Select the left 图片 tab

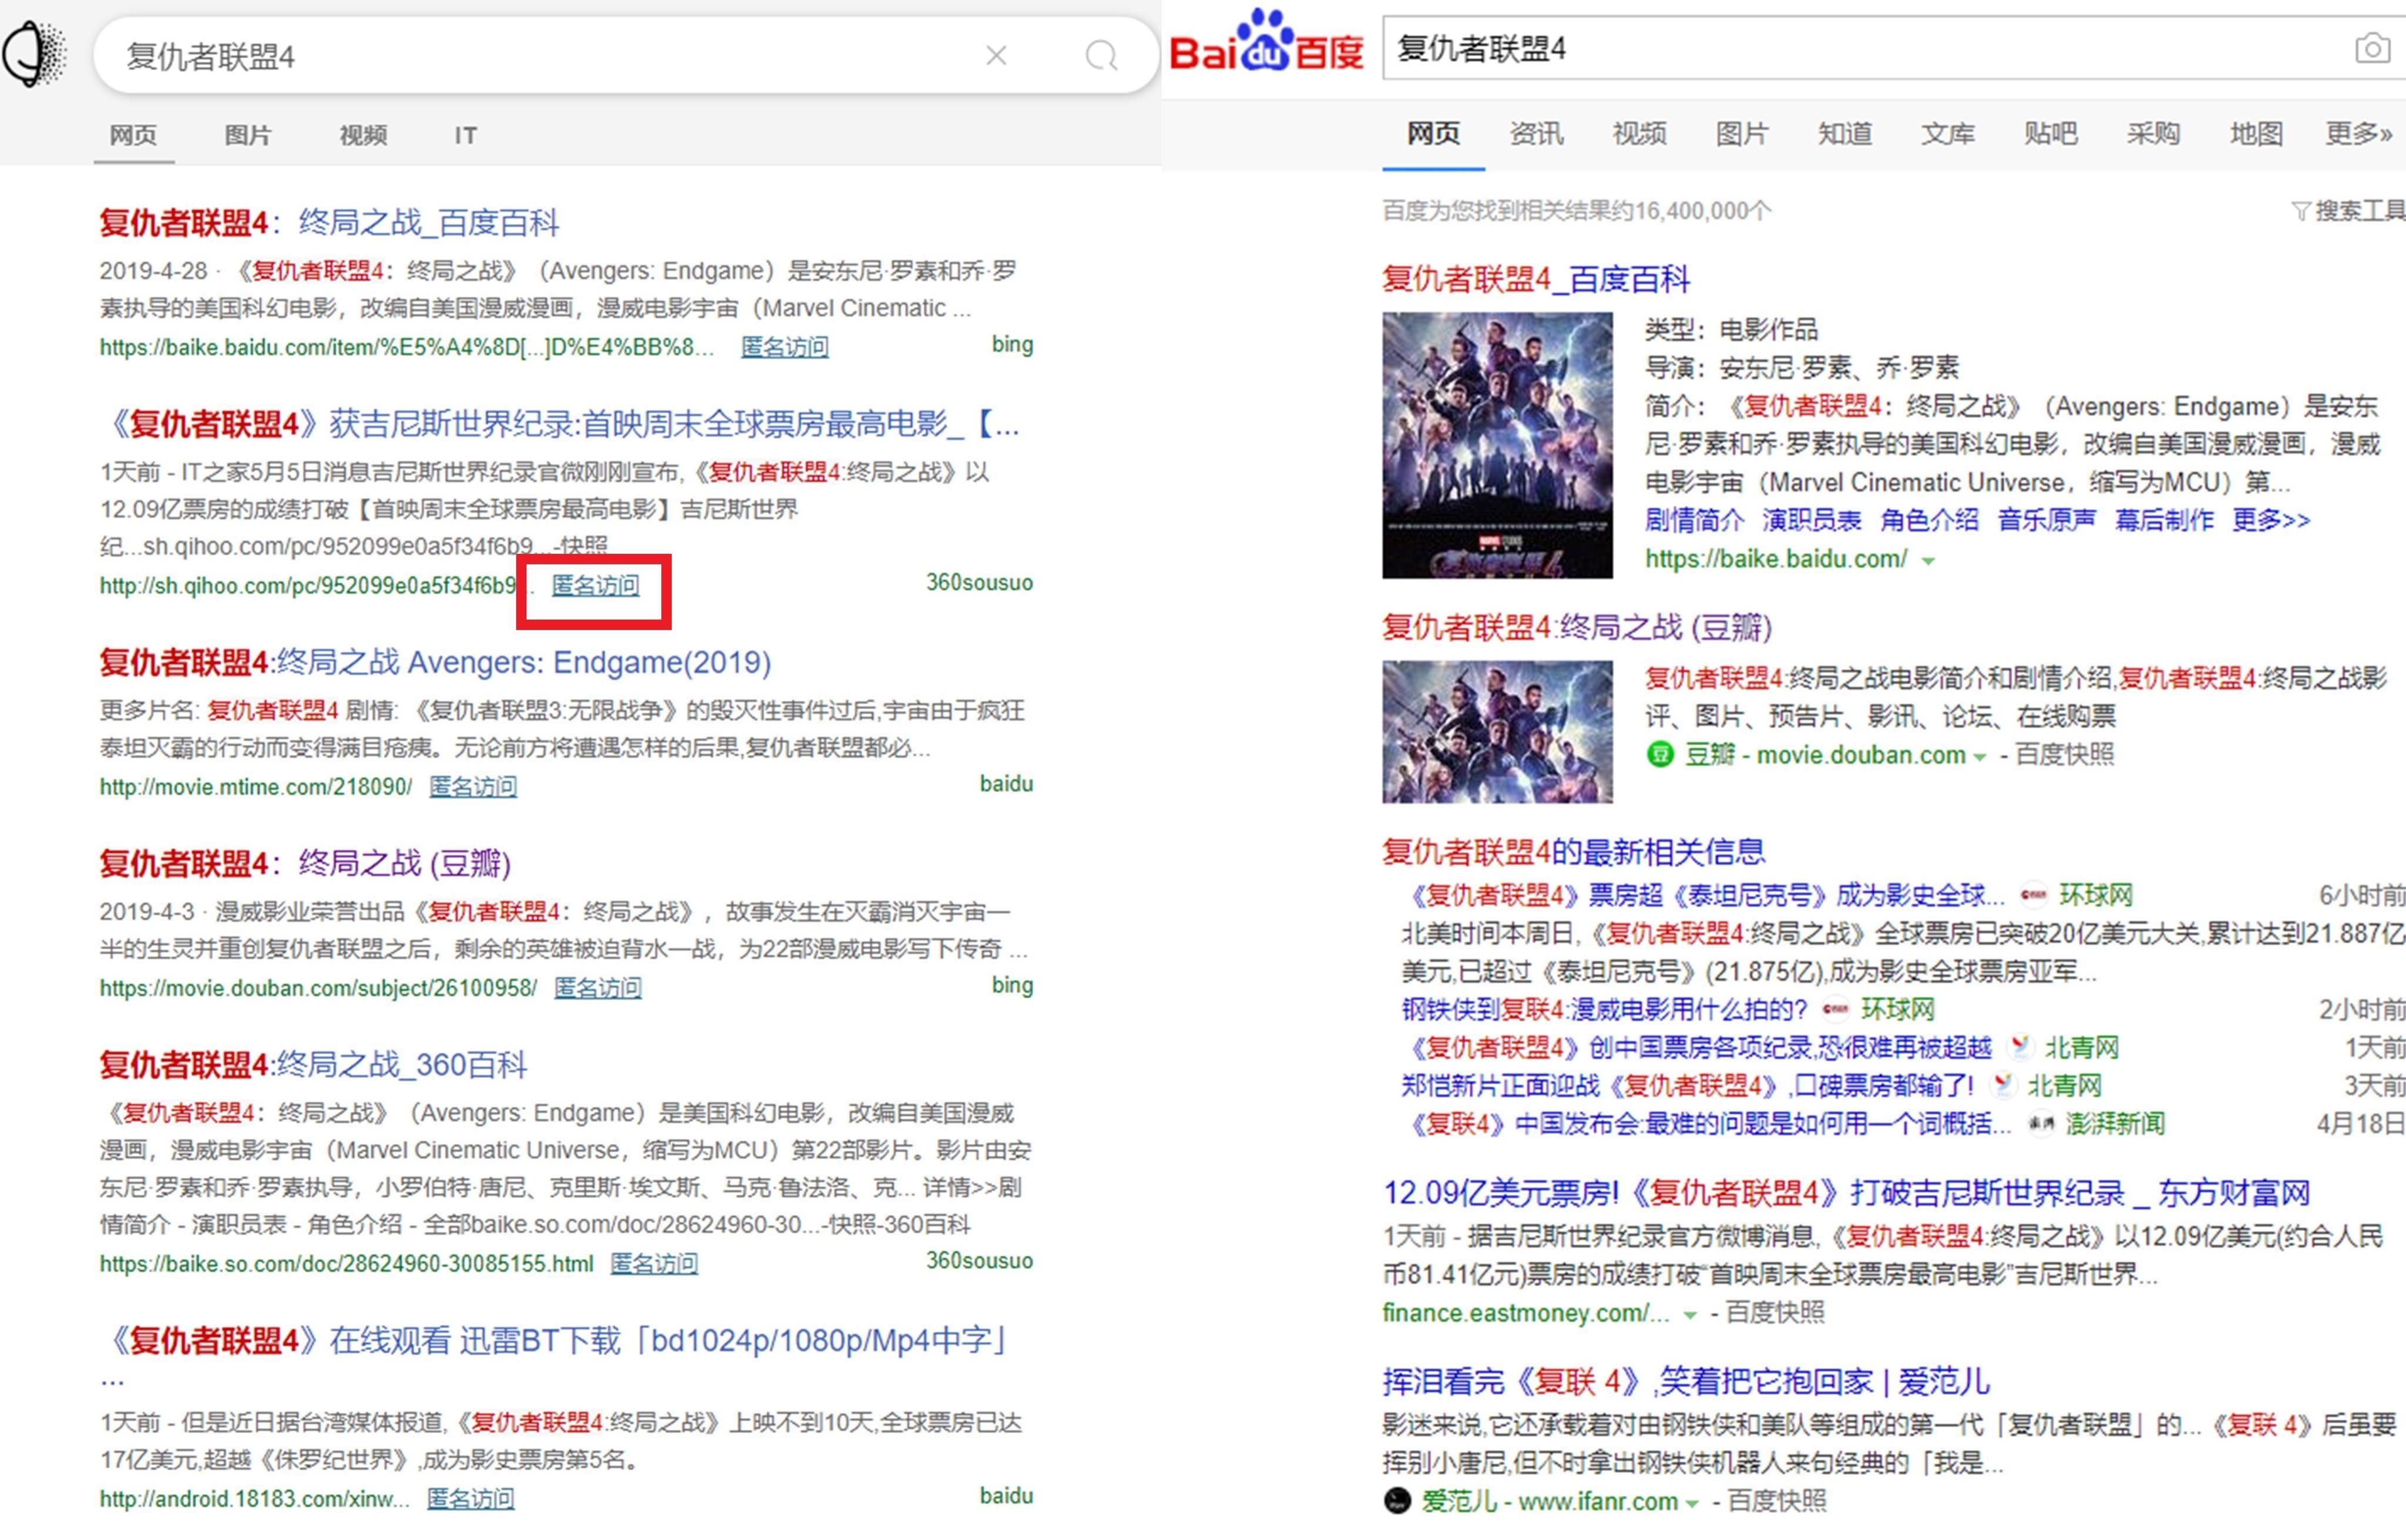[248, 135]
